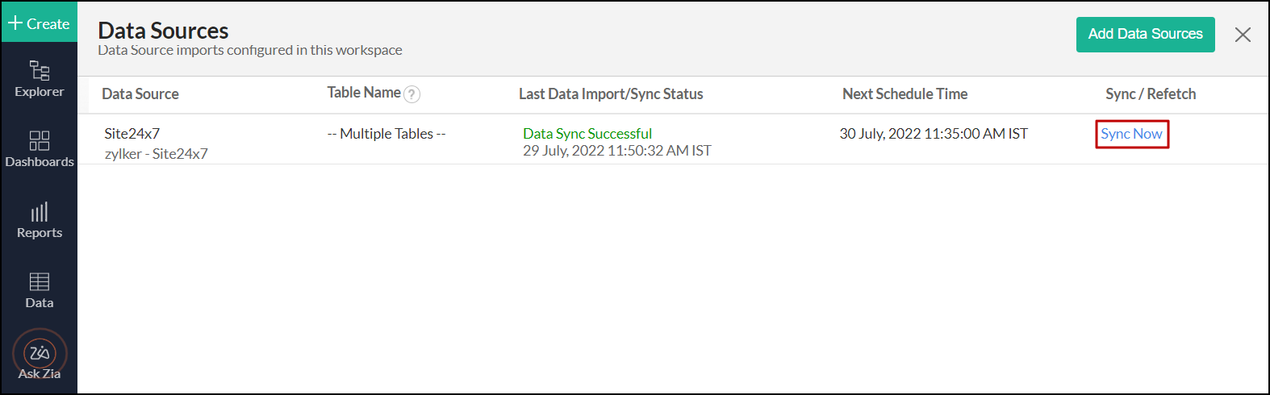Click the Table Name help question icon
Image resolution: width=1270 pixels, height=395 pixels.
411,94
